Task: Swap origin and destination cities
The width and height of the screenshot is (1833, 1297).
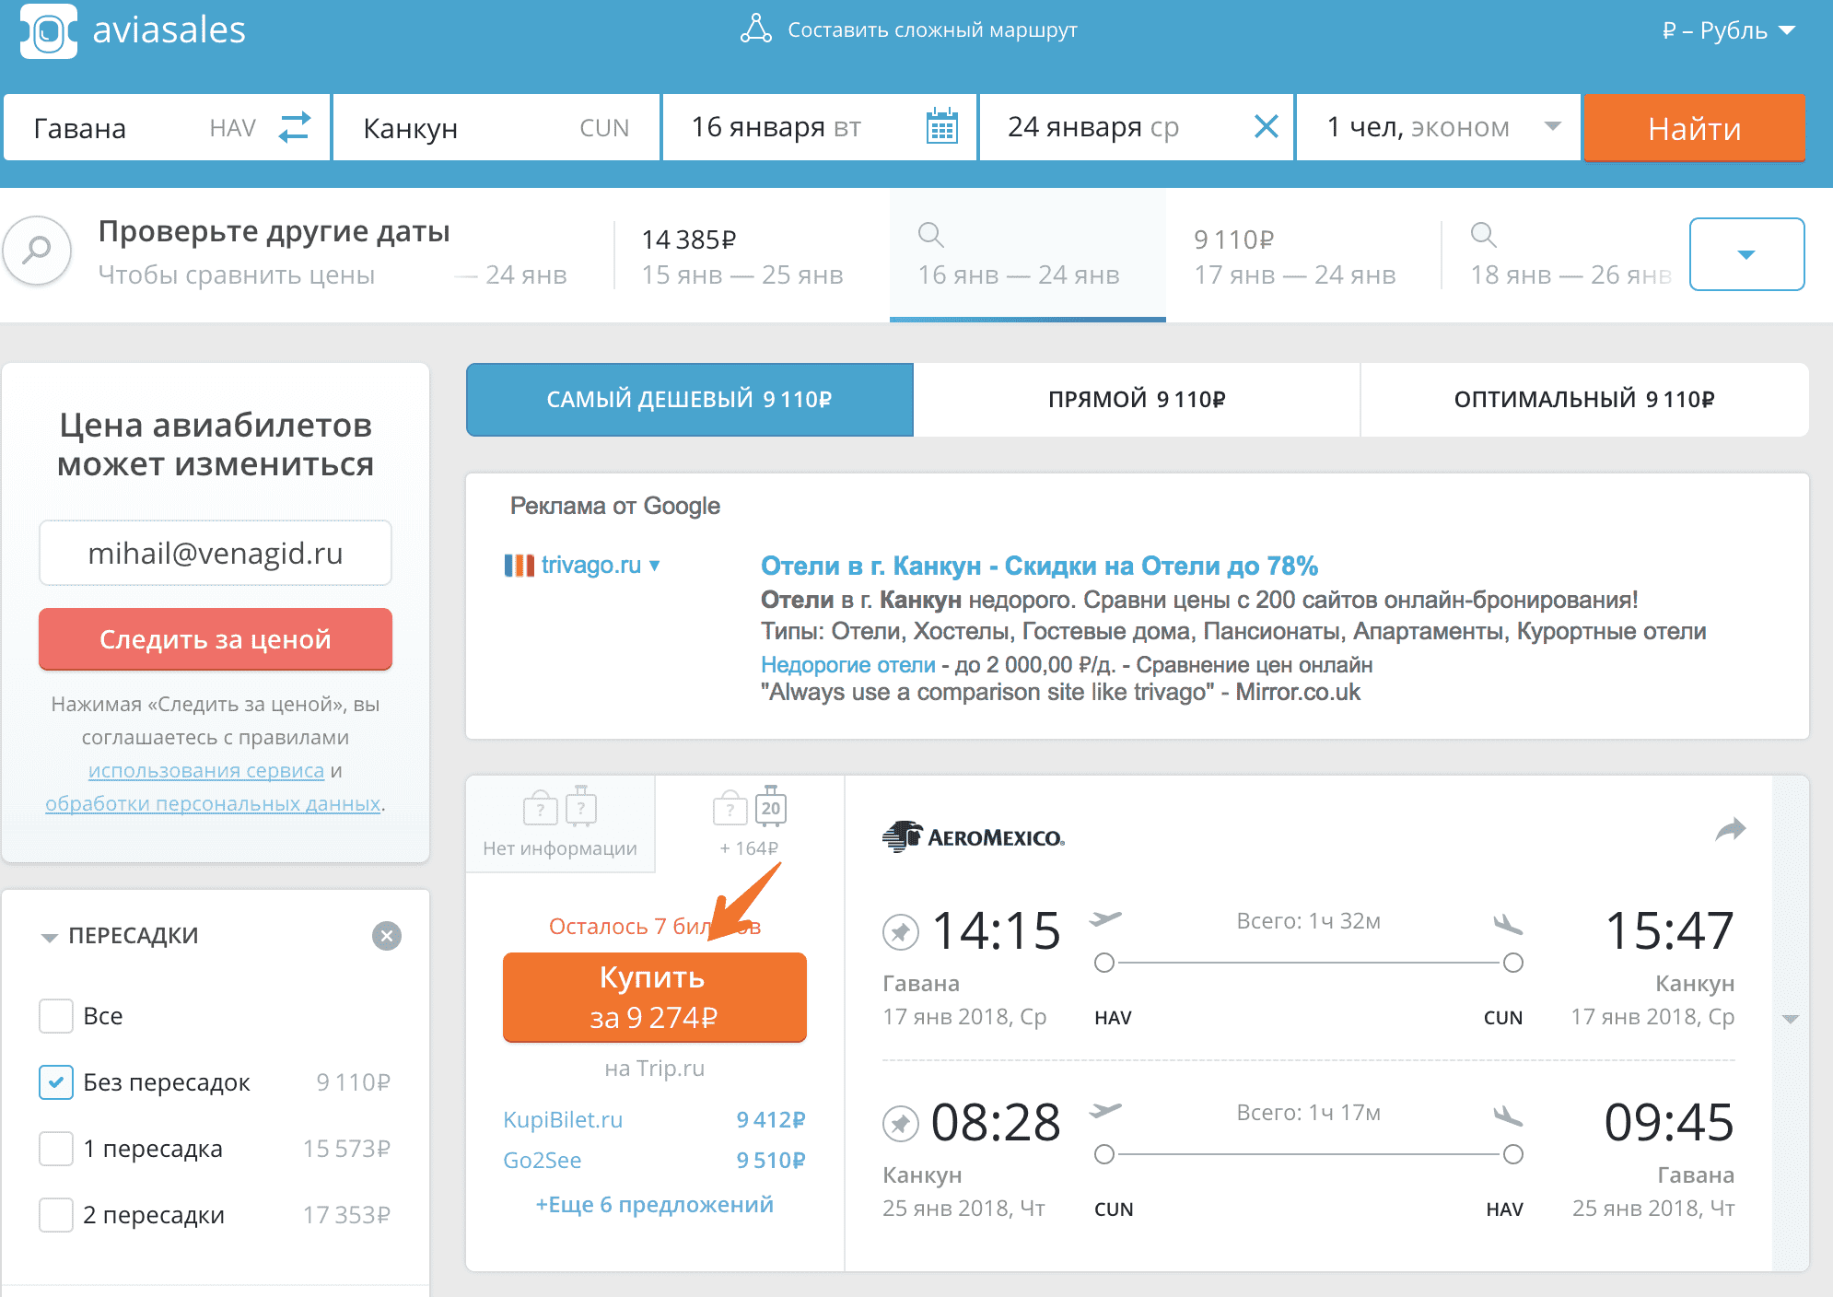Action: point(295,127)
